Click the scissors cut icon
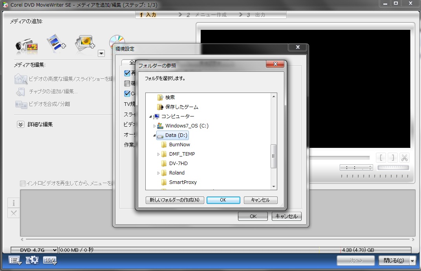Viewport: 421px width, 271px height. pos(405,158)
